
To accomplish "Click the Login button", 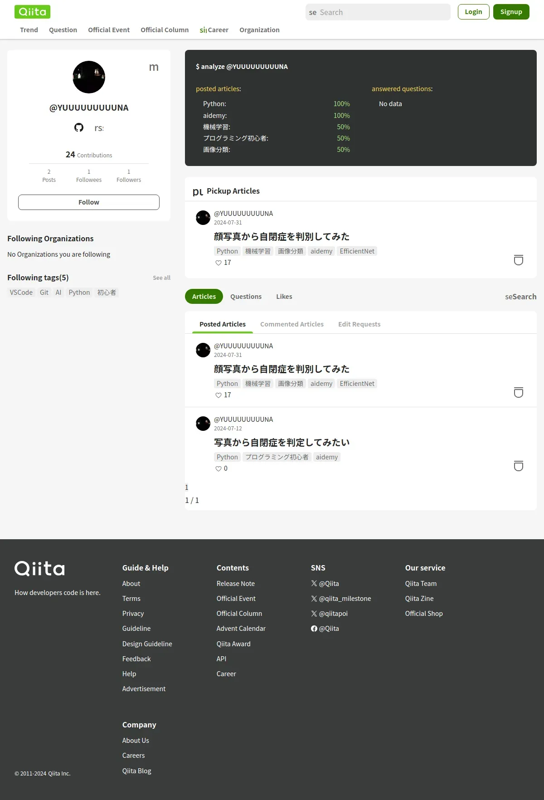I will pyautogui.click(x=473, y=12).
